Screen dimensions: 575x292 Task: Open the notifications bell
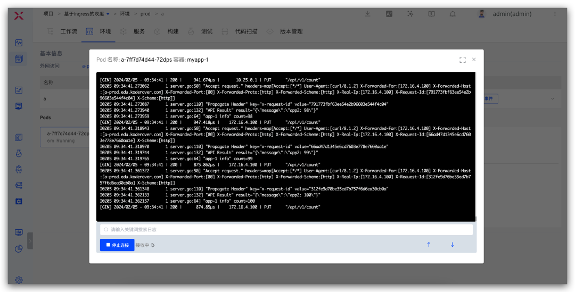[x=453, y=14]
